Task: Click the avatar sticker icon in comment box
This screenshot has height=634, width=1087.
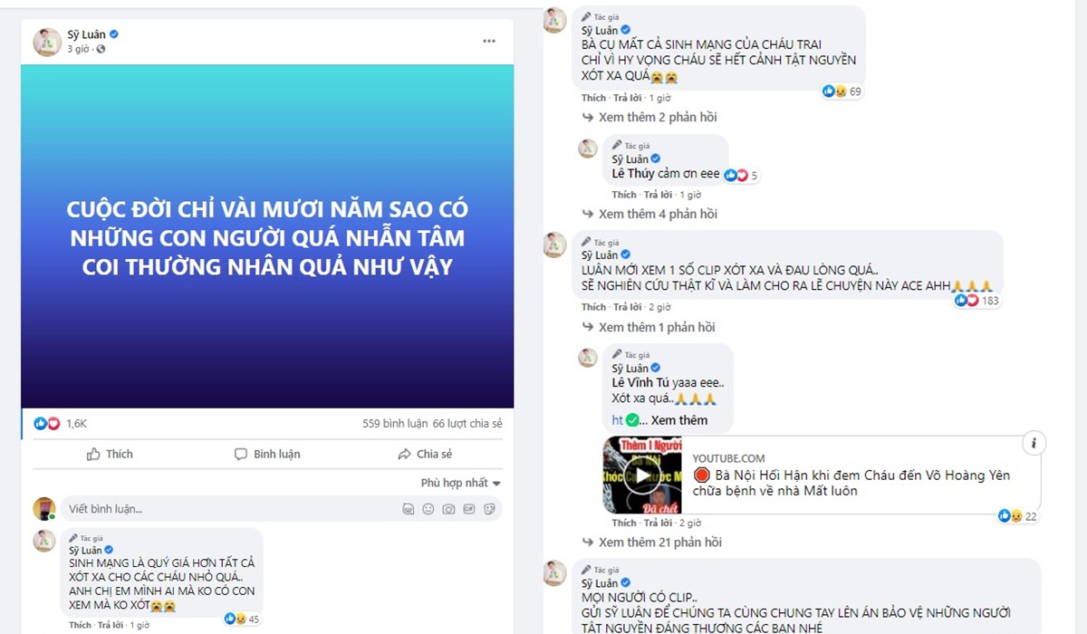Action: [x=409, y=509]
